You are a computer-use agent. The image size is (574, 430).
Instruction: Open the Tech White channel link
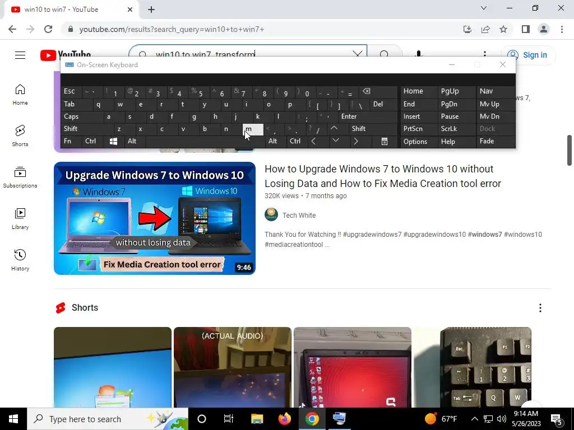[x=299, y=216]
